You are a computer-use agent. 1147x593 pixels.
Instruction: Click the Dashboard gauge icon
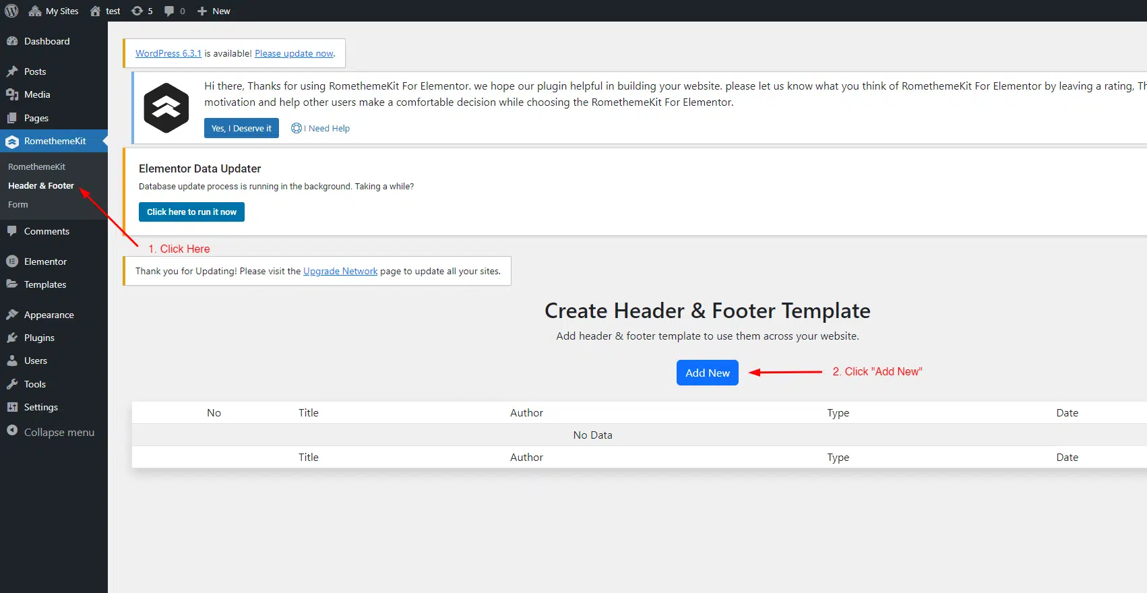pos(12,41)
